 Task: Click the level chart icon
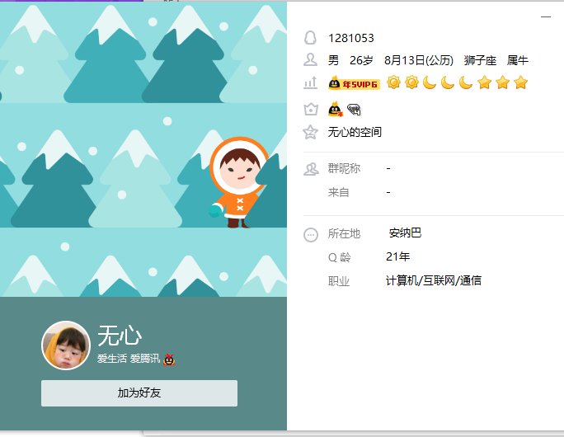(310, 82)
